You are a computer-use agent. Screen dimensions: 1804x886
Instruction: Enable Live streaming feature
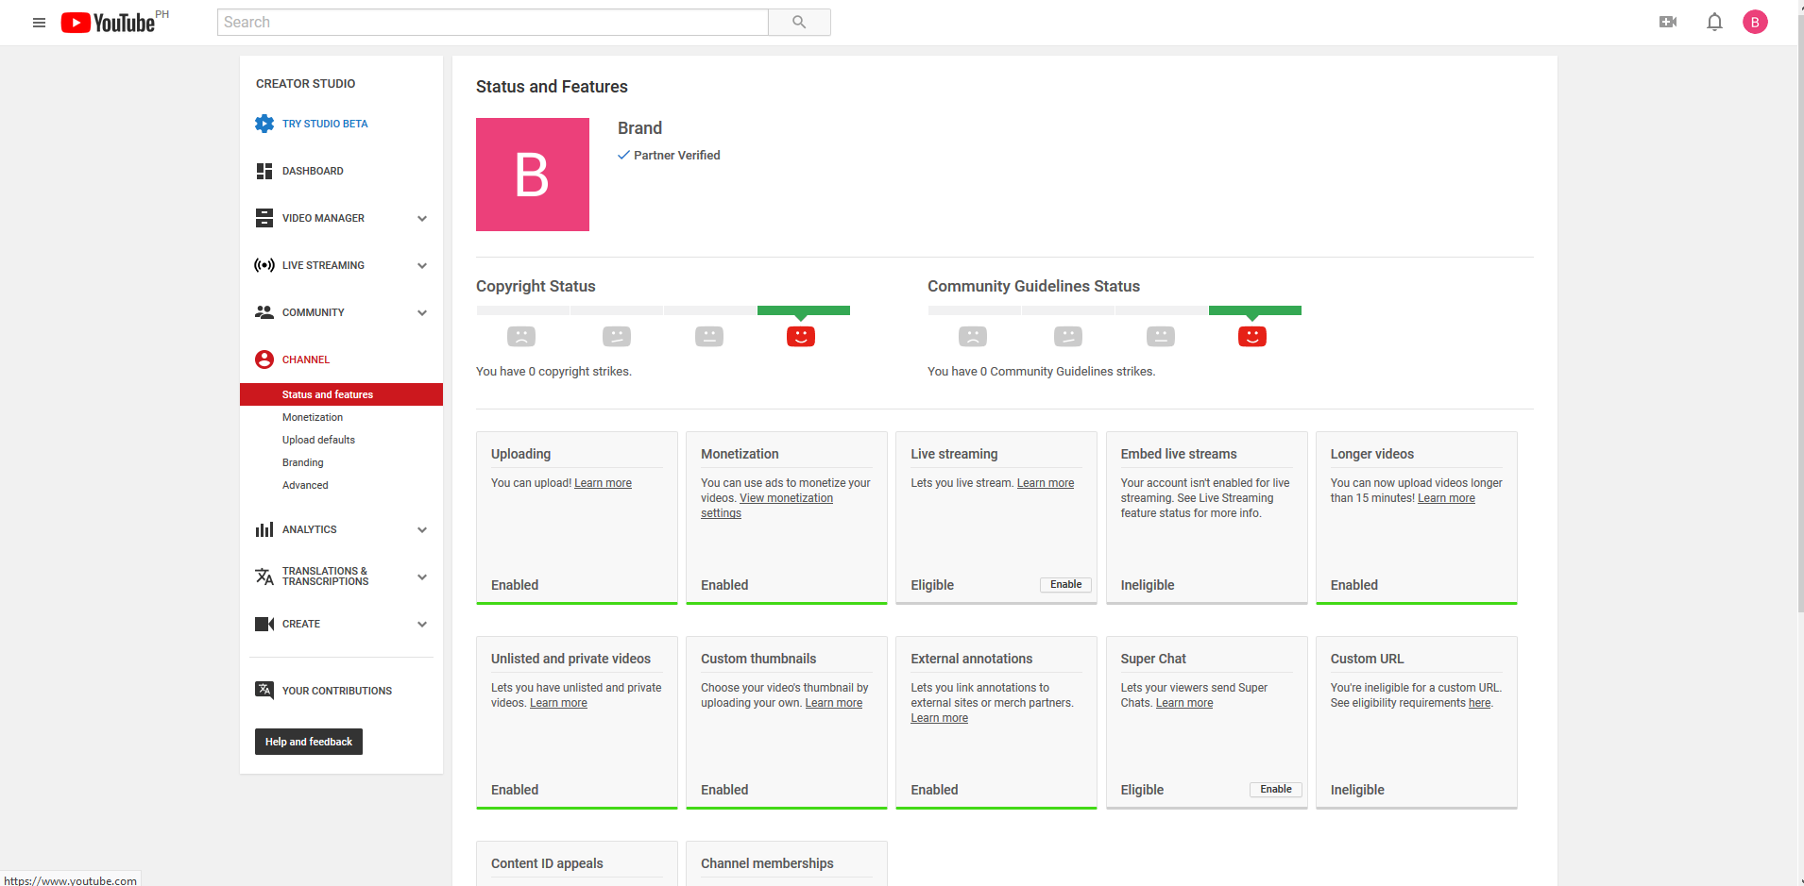click(x=1065, y=585)
